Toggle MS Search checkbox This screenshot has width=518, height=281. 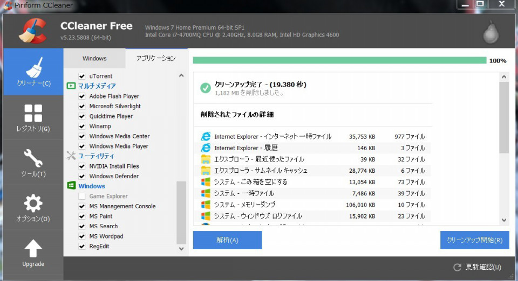[x=82, y=226]
